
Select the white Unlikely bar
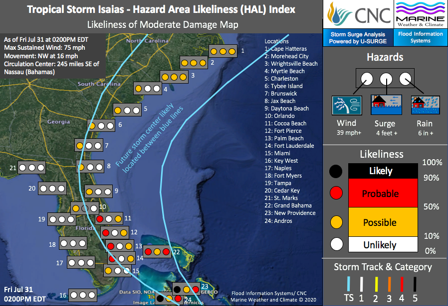click(383, 244)
